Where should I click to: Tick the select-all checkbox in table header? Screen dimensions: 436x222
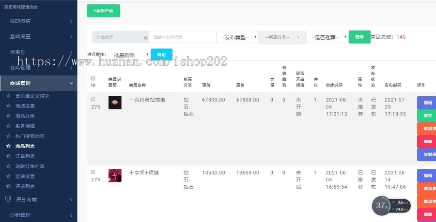click(93, 78)
